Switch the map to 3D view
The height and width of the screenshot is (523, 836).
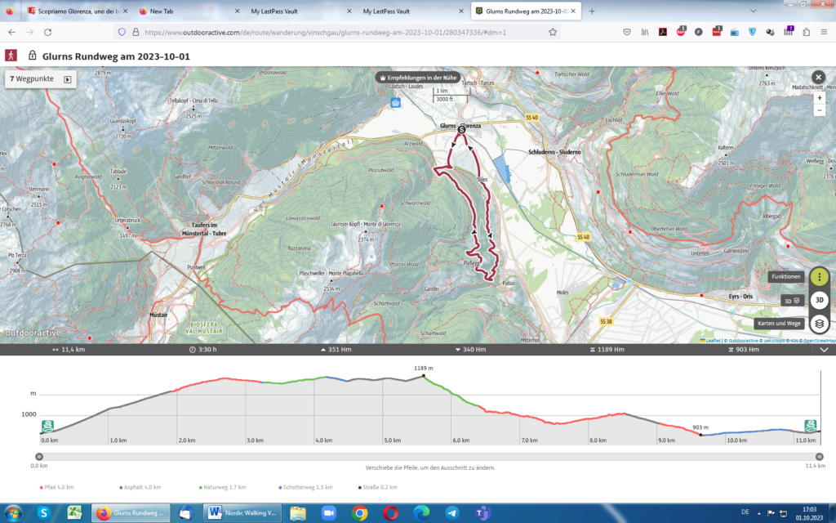click(819, 300)
